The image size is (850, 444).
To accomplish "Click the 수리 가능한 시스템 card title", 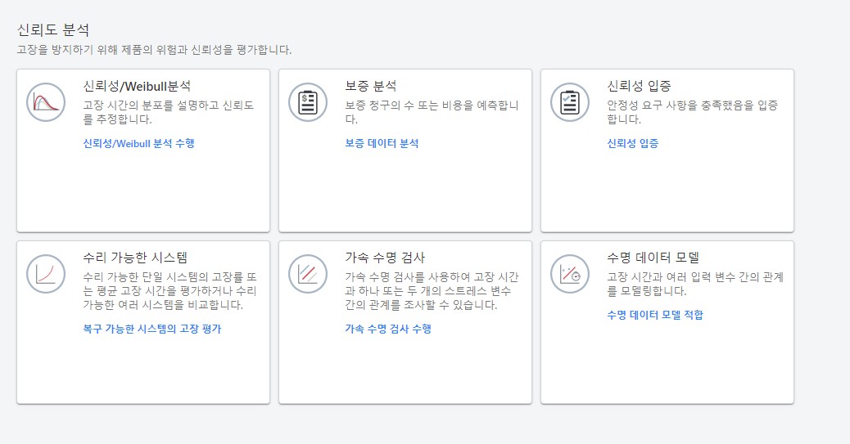I will point(136,258).
